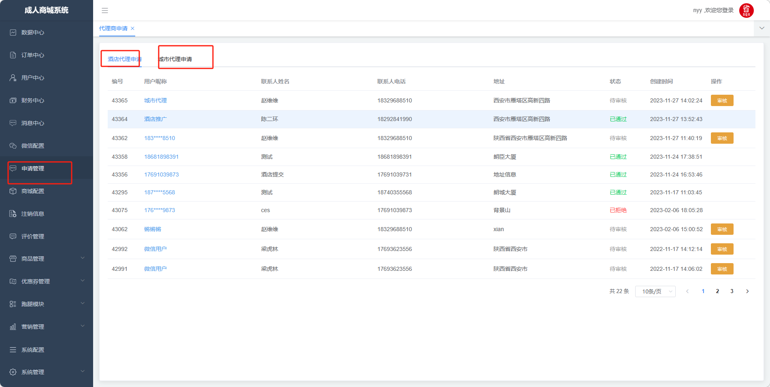This screenshot has width=770, height=387.
Task: Expand the 商品管理 submenu arrow
Action: (x=83, y=258)
